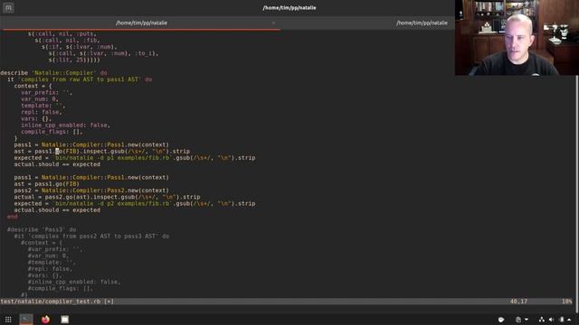The image size is (579, 325).
Task: Click the line repl: false in uncommented context
Action: (x=42, y=112)
